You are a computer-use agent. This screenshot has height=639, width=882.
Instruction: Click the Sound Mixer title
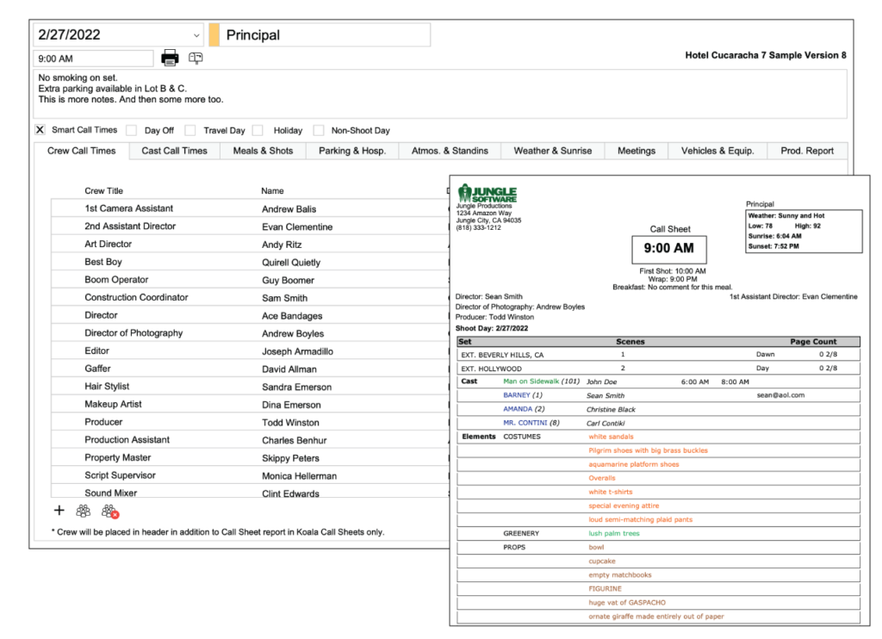pos(111,493)
